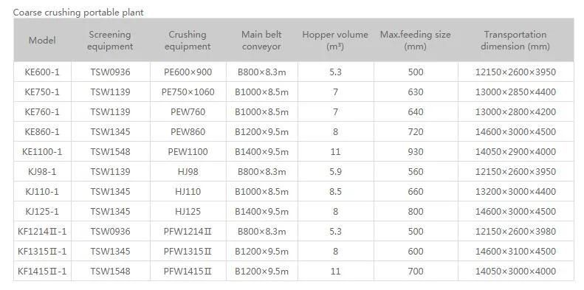Click the Crushing equipment header cell
This screenshot has width=584, height=290.
tap(188, 40)
